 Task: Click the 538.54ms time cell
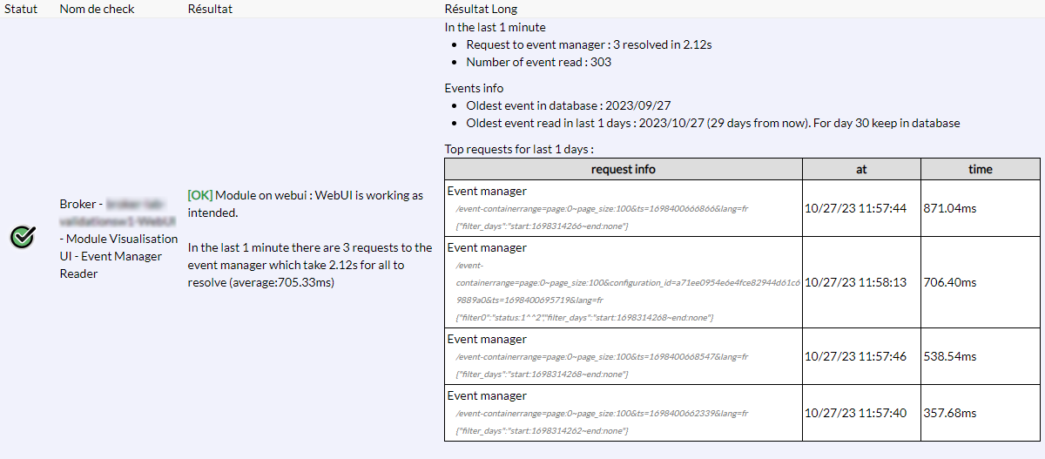(x=949, y=356)
